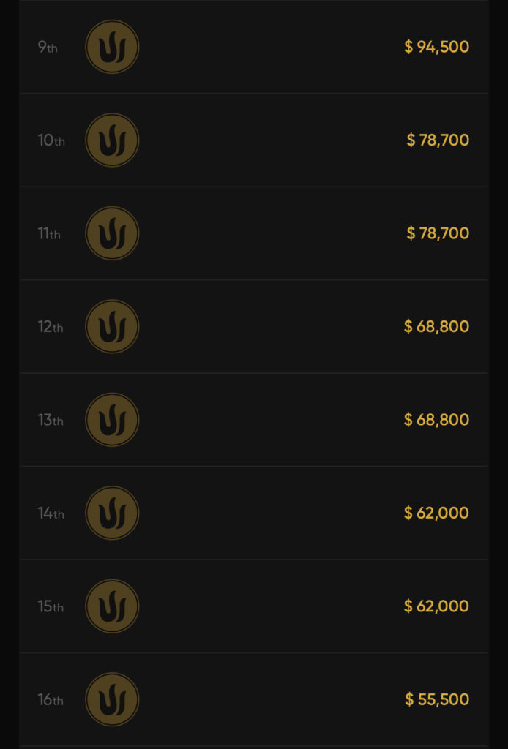The height and width of the screenshot is (749, 508).
Task: Click the 14th rank label
Action: (x=51, y=513)
